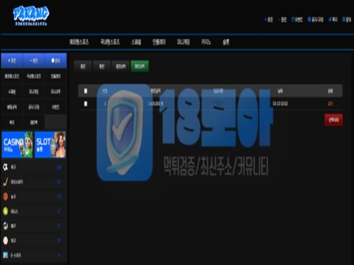Image resolution: width=354 pixels, height=265 pixels.
Task: Open 해외형스포츠 in the top navigation
Action: pyautogui.click(x=79, y=42)
